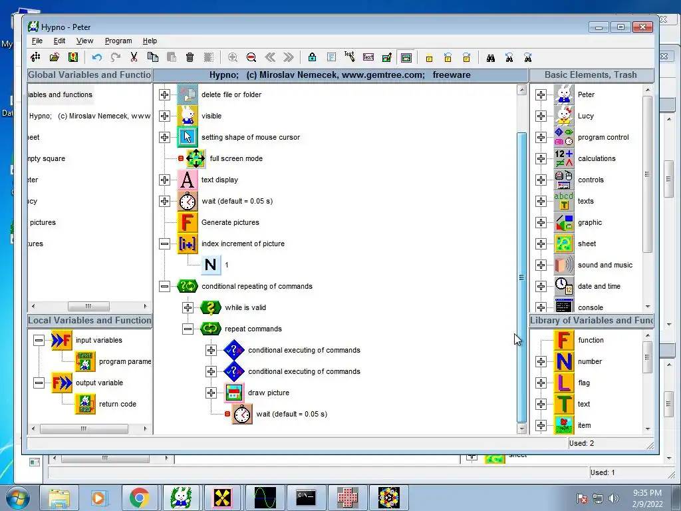Click the orange F function library icon

click(564, 340)
